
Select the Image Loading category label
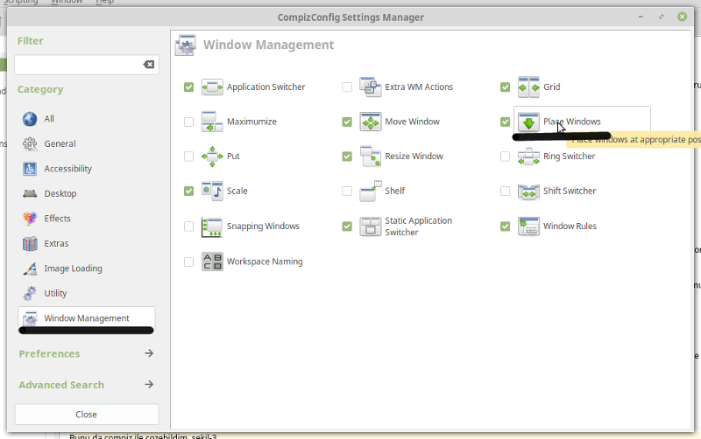click(73, 268)
